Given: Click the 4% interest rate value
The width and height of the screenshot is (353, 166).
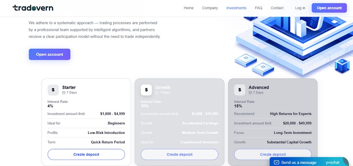Looking at the screenshot, I should click(50, 106).
